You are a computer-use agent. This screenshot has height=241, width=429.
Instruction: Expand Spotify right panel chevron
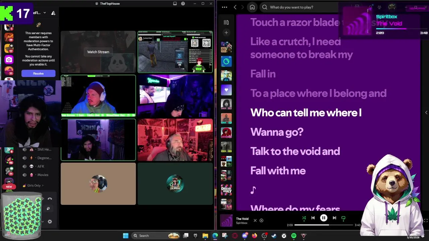tap(426, 112)
